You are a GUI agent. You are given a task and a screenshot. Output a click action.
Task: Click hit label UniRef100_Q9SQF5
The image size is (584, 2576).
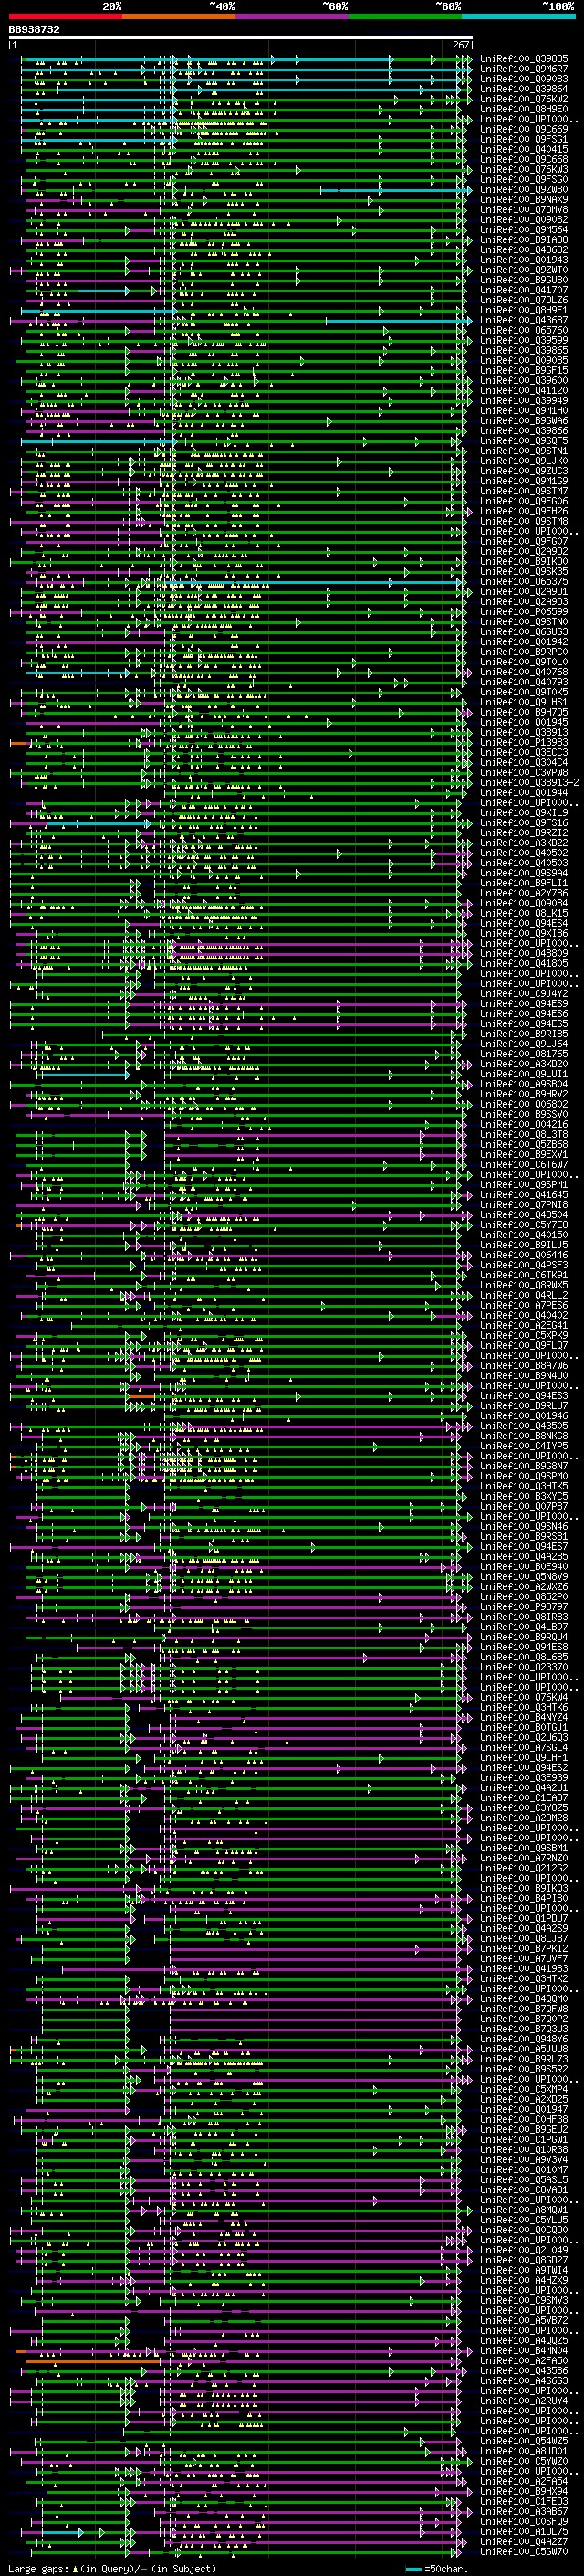pyautogui.click(x=524, y=441)
